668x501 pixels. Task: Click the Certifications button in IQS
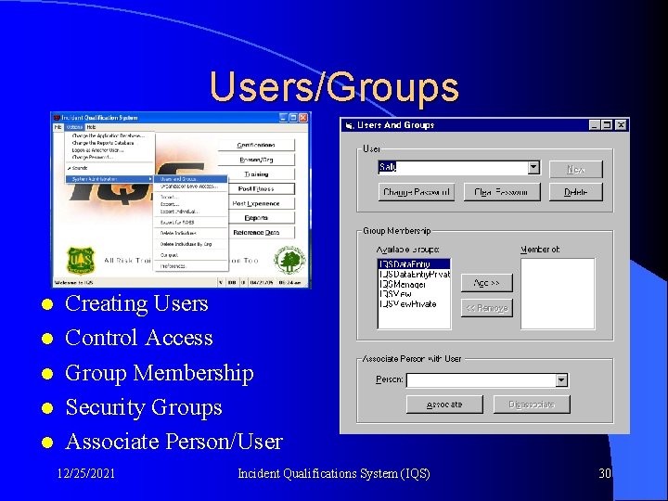[x=256, y=146]
